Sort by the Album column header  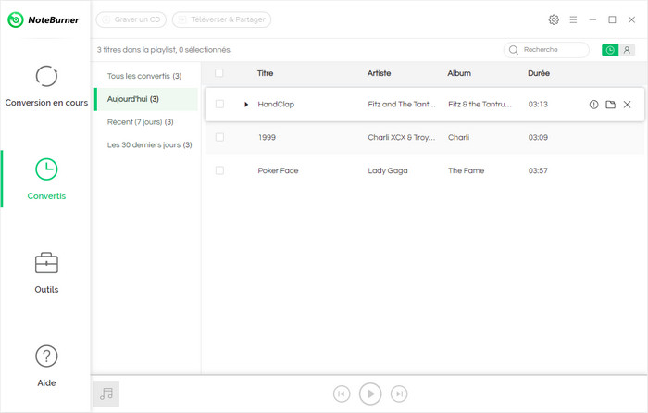459,73
